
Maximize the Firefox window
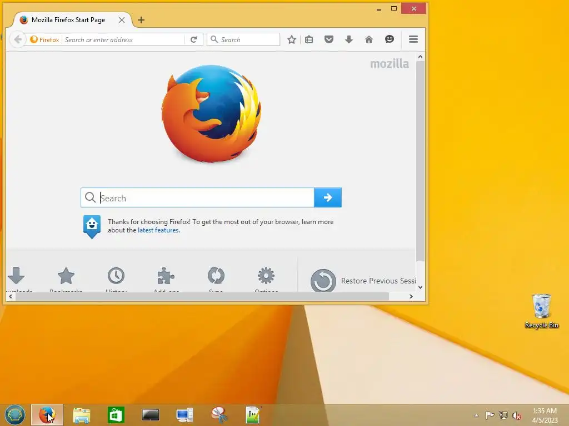coord(394,9)
